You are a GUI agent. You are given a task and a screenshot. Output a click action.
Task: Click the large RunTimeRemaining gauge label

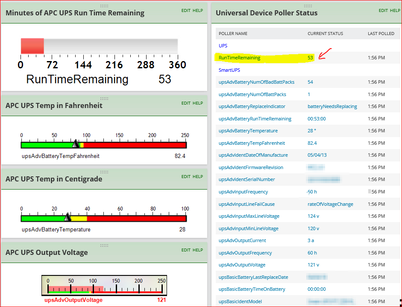77,79
